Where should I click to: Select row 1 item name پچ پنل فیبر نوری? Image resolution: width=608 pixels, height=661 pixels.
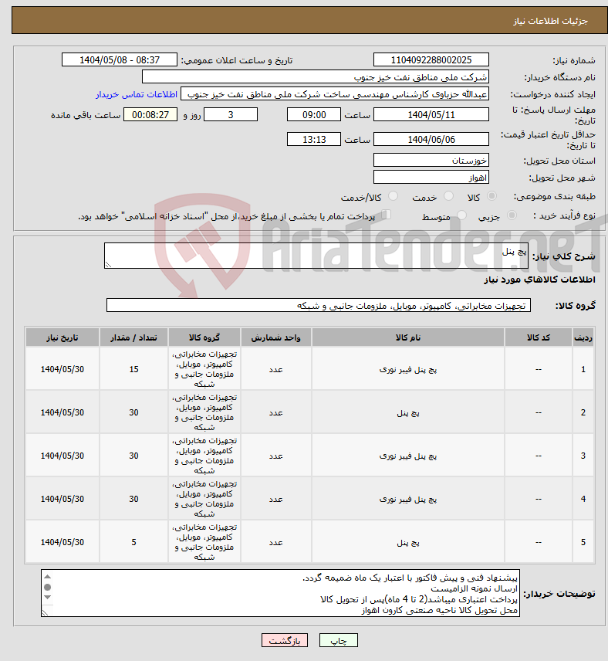pyautogui.click(x=408, y=369)
